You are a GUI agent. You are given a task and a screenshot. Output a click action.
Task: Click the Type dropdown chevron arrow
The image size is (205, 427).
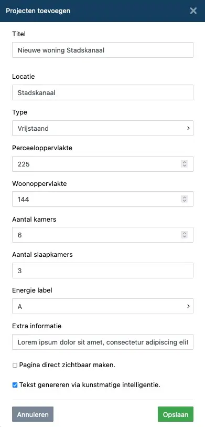(x=188, y=128)
